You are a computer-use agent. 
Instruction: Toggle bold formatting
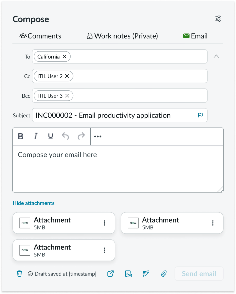tap(21, 136)
